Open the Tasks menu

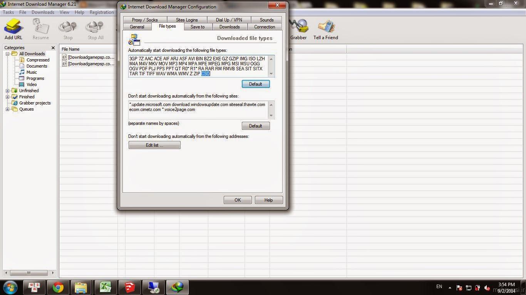(x=8, y=12)
